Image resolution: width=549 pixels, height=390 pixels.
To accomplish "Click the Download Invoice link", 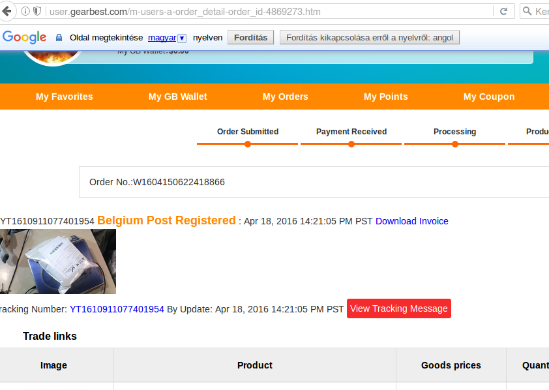I will point(411,221).
